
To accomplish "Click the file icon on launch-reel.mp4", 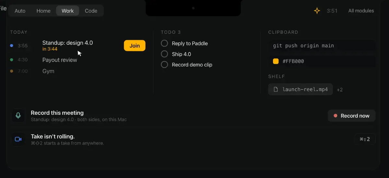I will tap(276, 89).
